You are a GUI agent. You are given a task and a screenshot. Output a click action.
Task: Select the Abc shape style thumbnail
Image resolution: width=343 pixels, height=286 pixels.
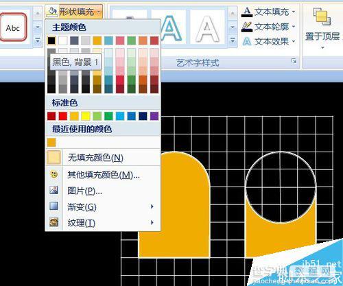13,28
